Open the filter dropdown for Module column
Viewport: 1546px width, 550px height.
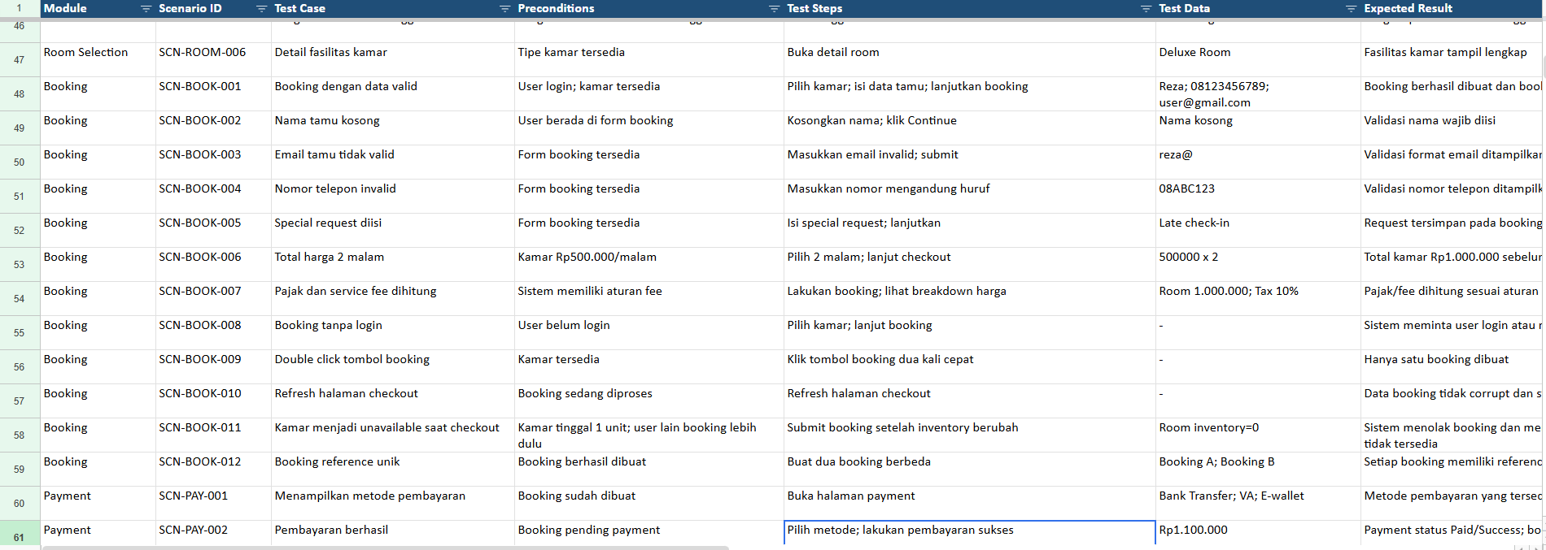pyautogui.click(x=146, y=9)
